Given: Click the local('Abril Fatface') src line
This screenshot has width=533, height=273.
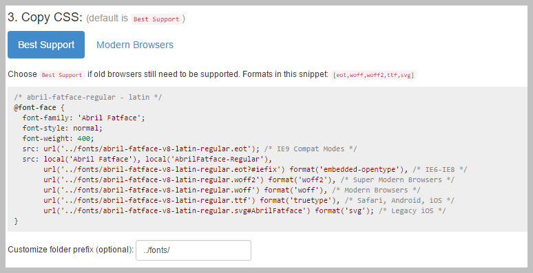Looking at the screenshot, I should 147,159.
